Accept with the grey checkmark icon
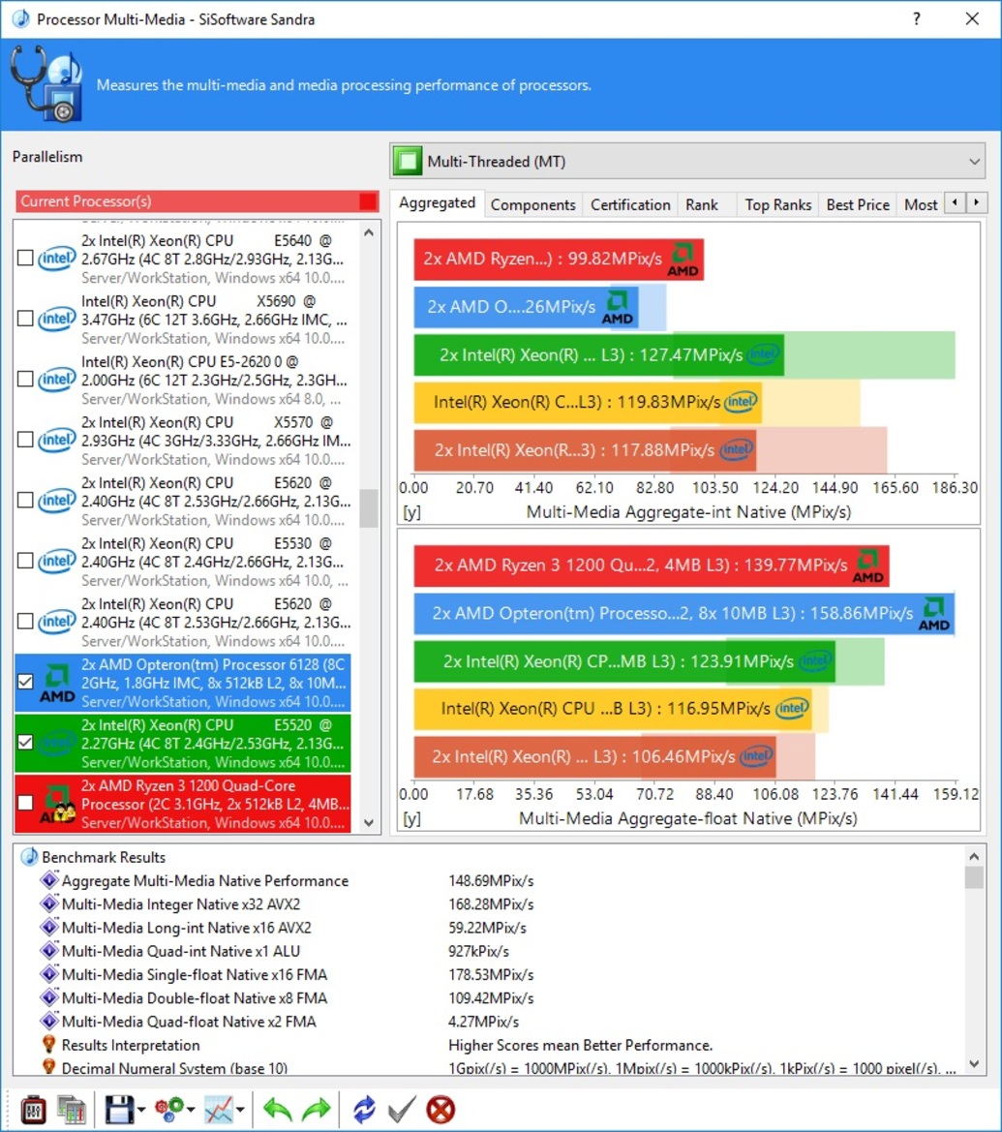Screen dimensions: 1002x1132 [x=402, y=1110]
